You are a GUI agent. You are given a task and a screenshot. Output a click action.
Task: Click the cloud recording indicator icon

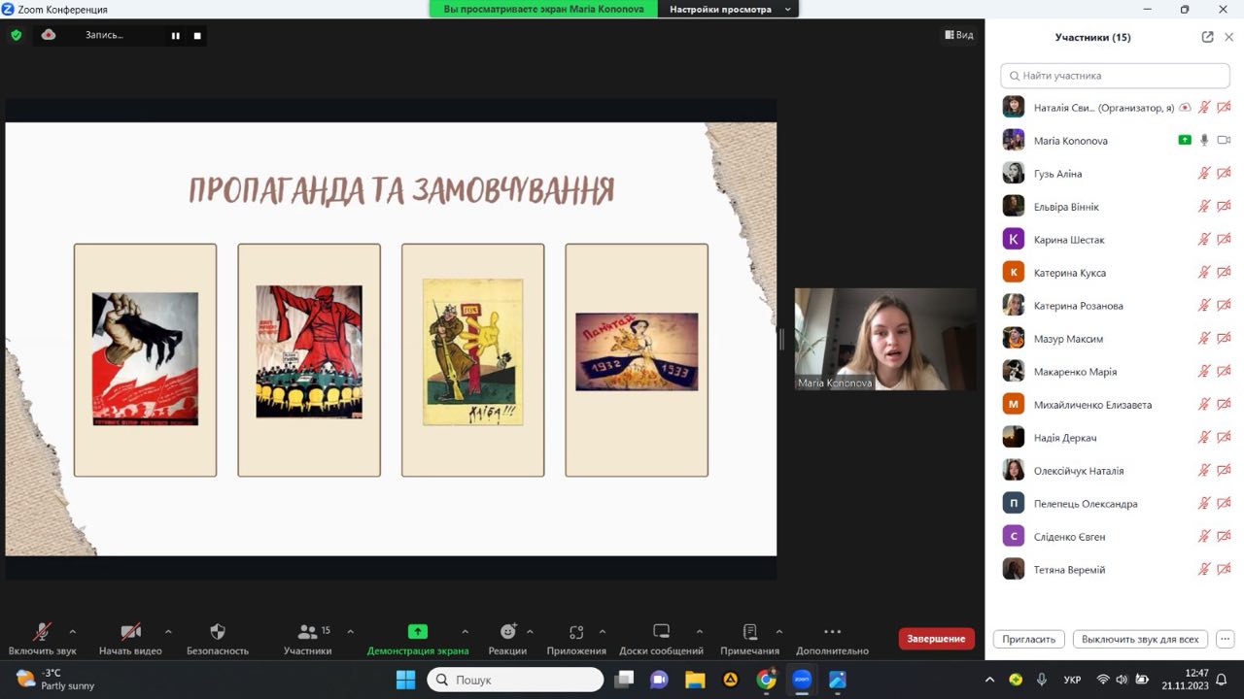(49, 35)
